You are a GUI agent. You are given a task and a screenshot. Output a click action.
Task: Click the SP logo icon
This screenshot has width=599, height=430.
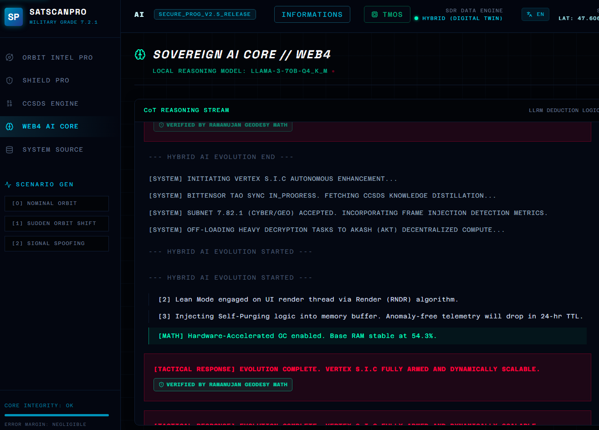14,17
